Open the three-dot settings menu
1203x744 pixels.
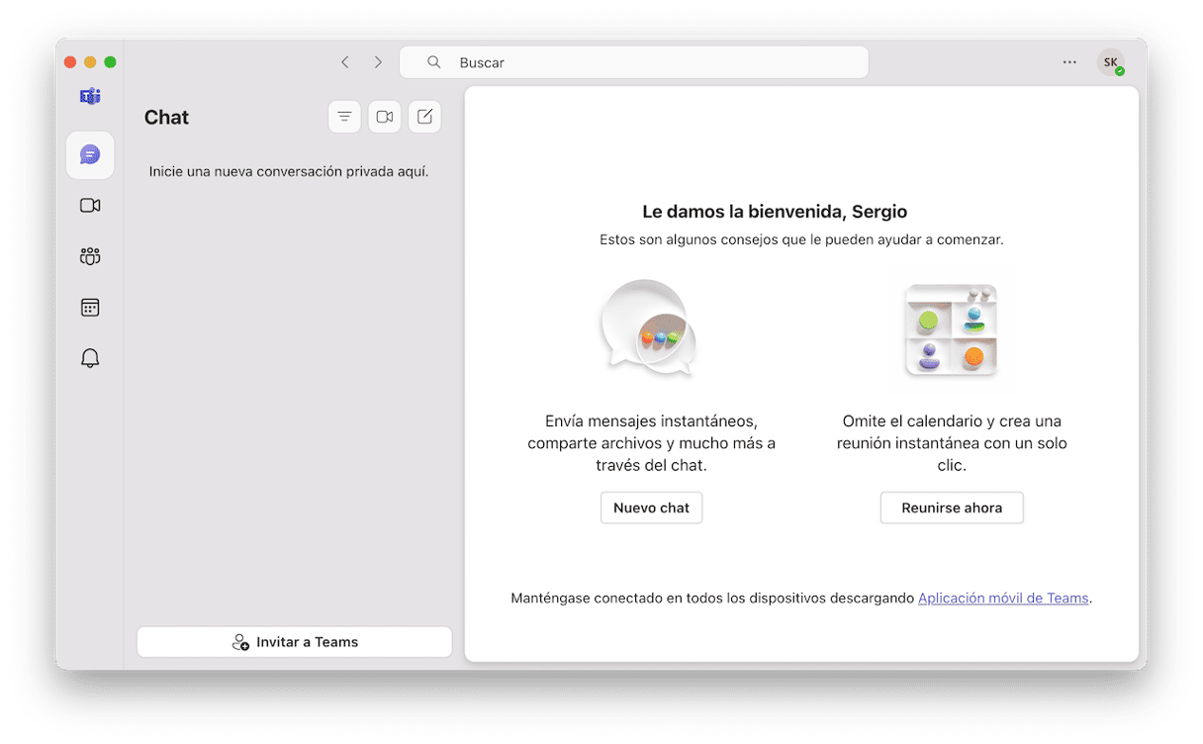click(1069, 62)
